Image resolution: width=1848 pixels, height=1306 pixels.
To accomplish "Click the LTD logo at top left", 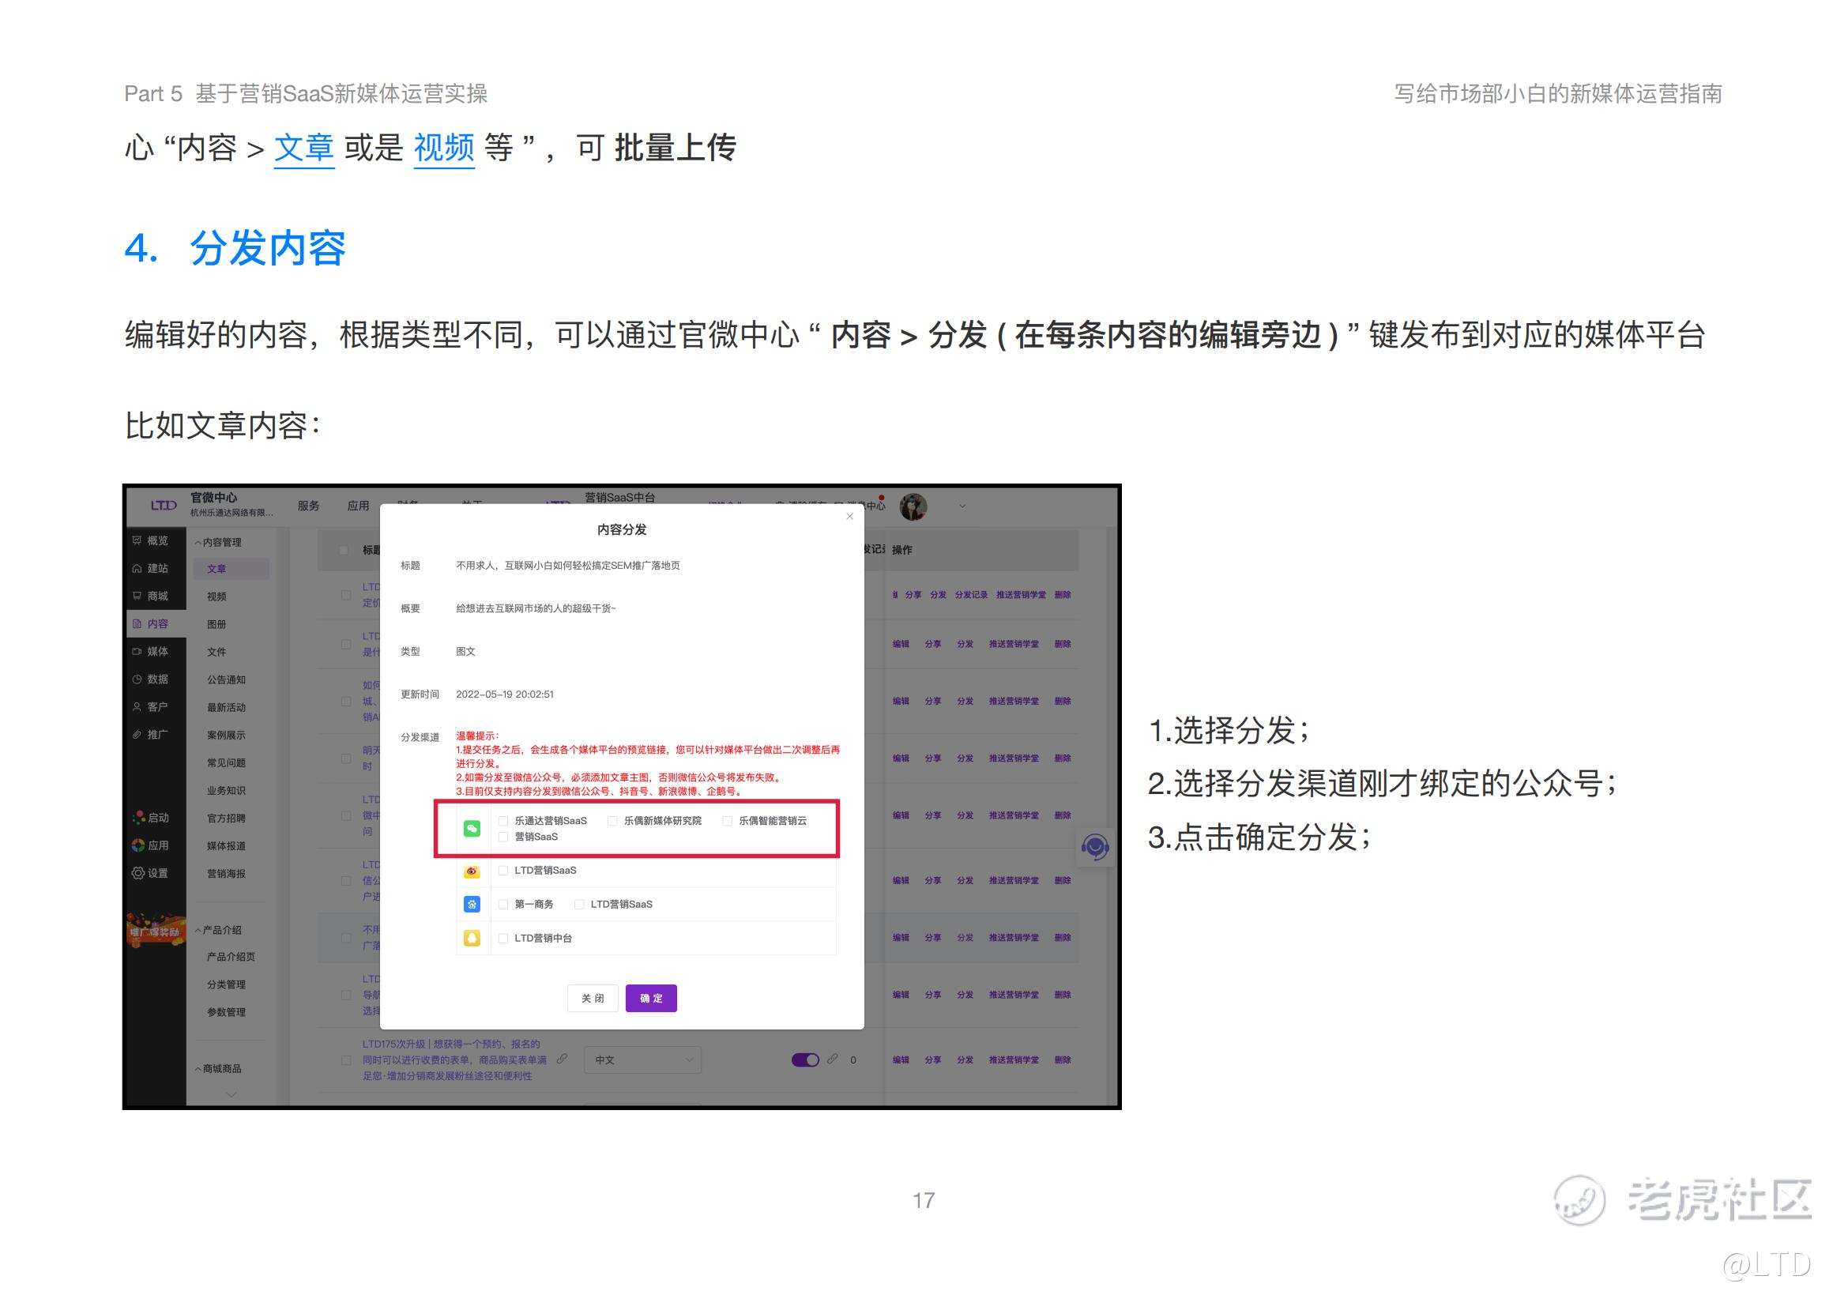I will tap(164, 506).
